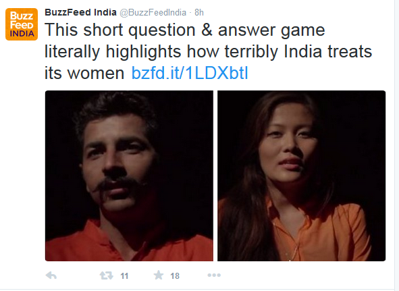Image resolution: width=399 pixels, height=291 pixels.
Task: Retweet this BuzzFeed India tweet
Action: [x=107, y=275]
